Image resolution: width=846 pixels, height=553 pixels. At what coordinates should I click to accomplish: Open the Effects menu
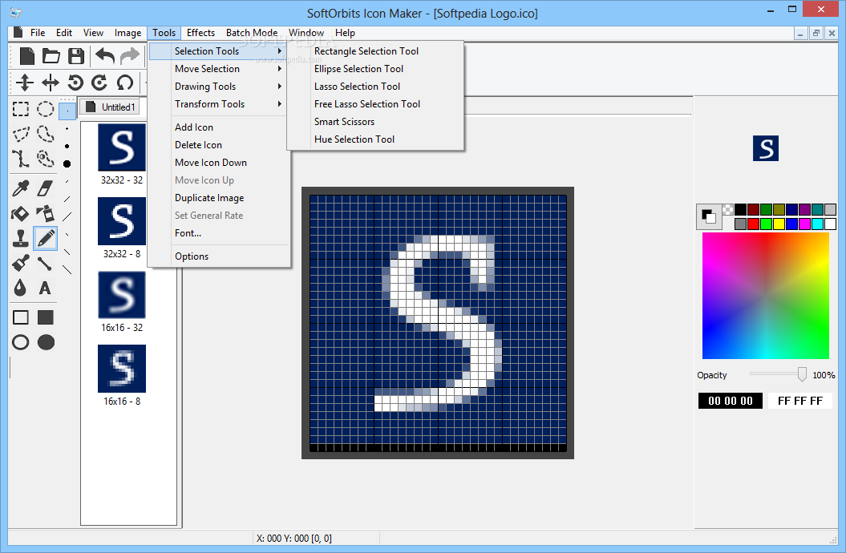tap(200, 33)
